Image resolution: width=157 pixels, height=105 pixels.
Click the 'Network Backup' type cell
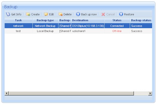click(45, 26)
